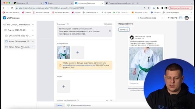This screenshot has height=109, width=195.
Task: Select 'Копия Объявление 20...' in sidebar
Action: click(x=19, y=41)
